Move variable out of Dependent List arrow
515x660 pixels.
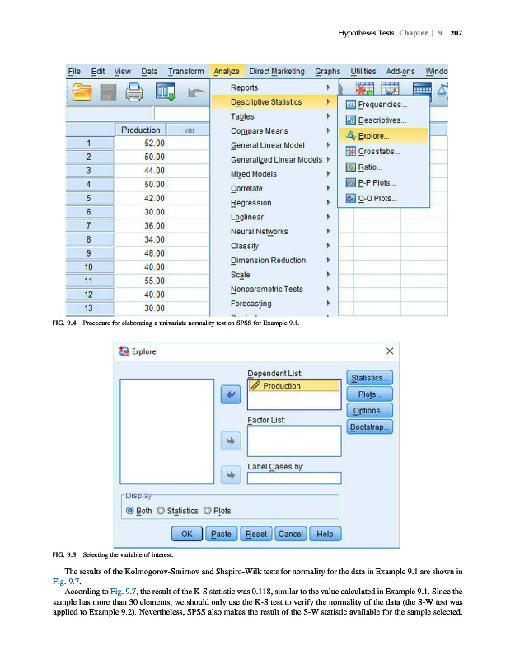pos(231,397)
